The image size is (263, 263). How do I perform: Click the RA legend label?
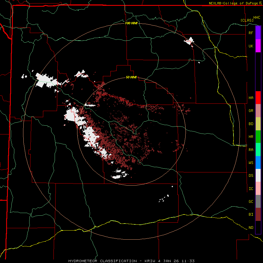click(251, 150)
